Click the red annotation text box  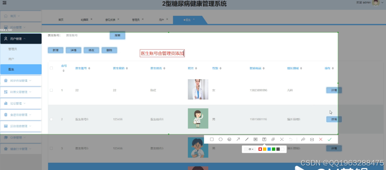[x=162, y=54]
